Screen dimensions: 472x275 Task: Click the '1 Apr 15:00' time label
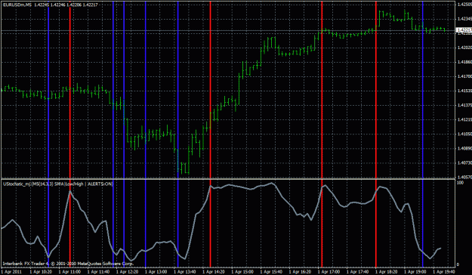[x=242, y=272]
